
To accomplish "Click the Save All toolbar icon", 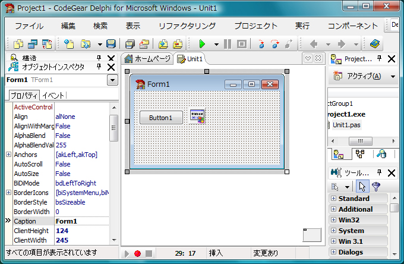I will click(130, 44).
